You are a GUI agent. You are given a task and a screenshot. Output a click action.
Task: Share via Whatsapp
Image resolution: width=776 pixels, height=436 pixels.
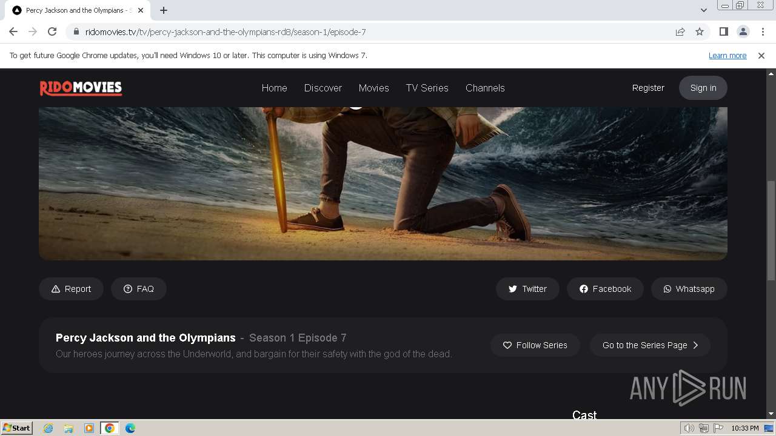689,289
